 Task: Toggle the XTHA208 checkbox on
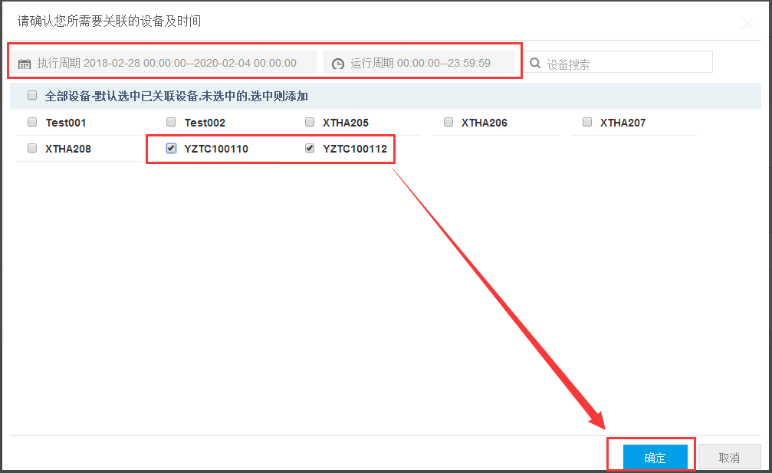click(32, 148)
